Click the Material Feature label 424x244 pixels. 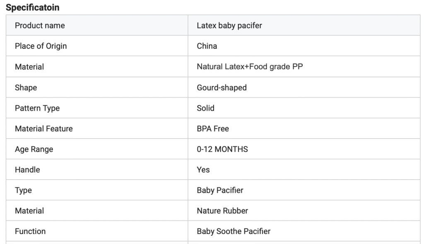click(x=43, y=129)
